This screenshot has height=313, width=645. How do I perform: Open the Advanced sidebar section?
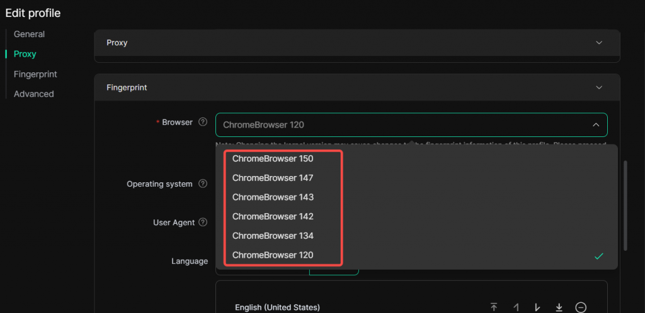coord(34,94)
